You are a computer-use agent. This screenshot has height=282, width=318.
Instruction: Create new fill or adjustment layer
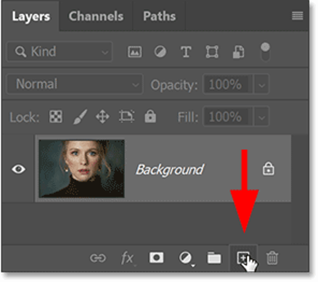(x=186, y=258)
